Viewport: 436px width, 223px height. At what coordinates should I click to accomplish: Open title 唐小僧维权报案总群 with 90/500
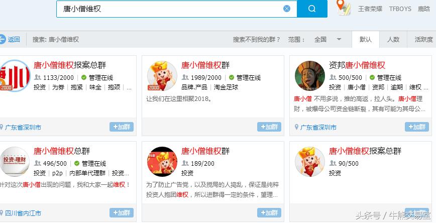365,151
